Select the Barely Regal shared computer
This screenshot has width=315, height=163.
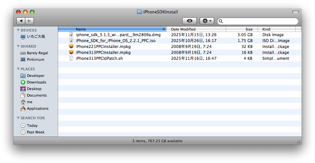coord(37,53)
